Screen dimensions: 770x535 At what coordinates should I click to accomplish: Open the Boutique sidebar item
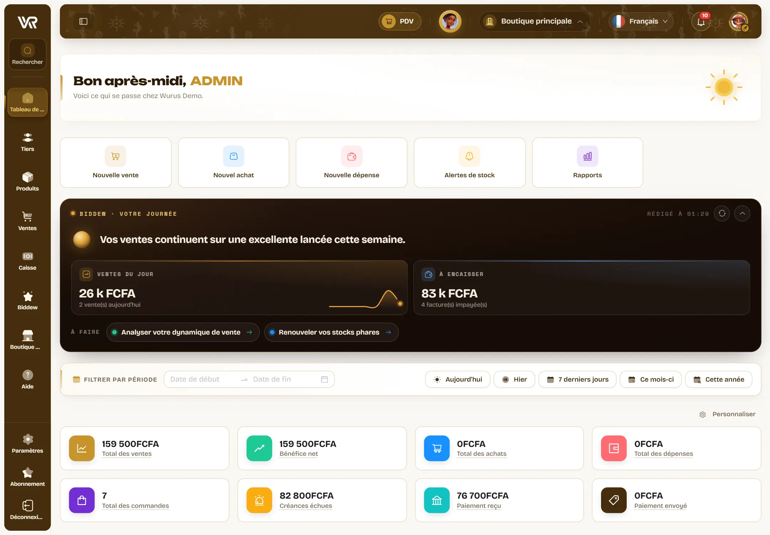[27, 340]
